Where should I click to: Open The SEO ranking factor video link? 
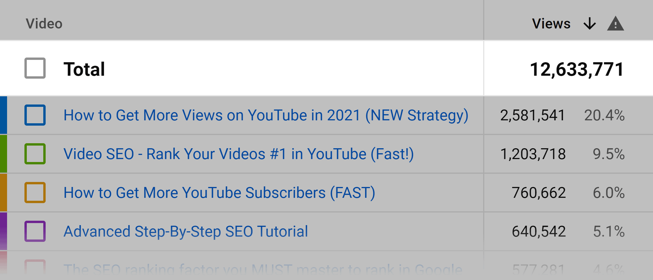263,269
